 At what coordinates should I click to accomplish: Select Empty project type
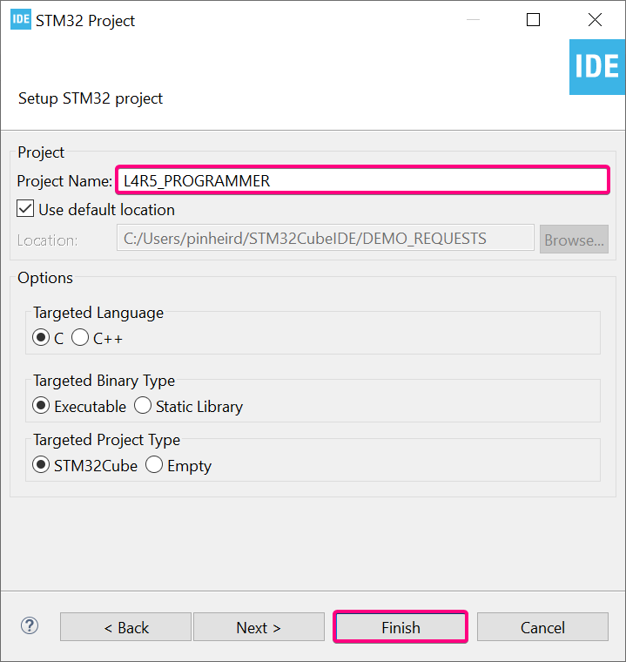(x=154, y=465)
